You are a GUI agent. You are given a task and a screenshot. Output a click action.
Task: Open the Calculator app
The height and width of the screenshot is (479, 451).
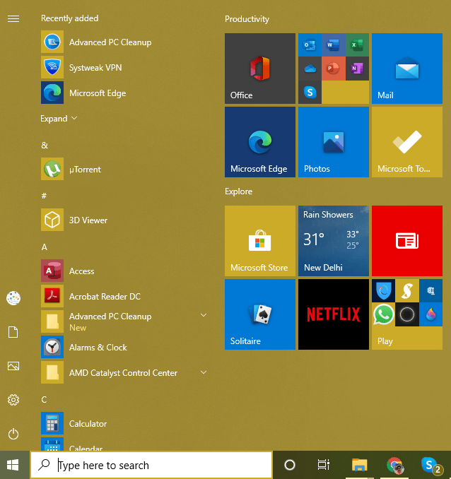(124, 423)
